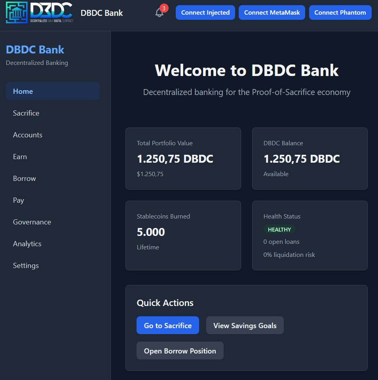Click the Total Portfolio Value card
Image resolution: width=378 pixels, height=380 pixels.
[183, 158]
